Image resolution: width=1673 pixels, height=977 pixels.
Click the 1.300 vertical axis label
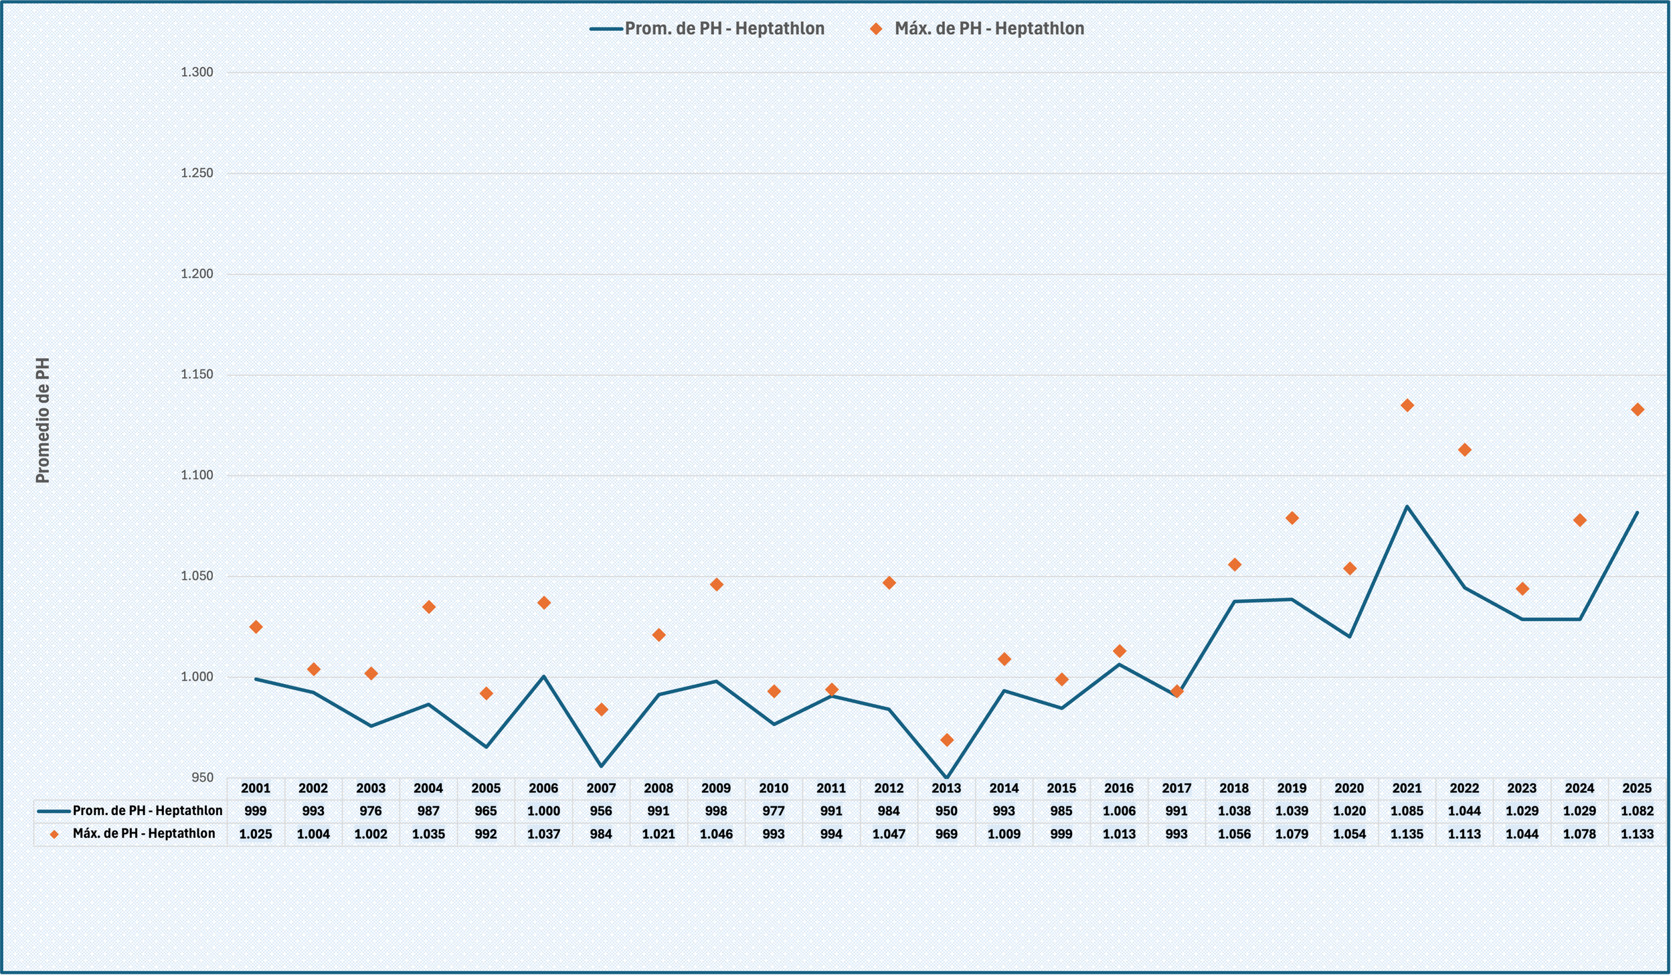[x=197, y=72]
